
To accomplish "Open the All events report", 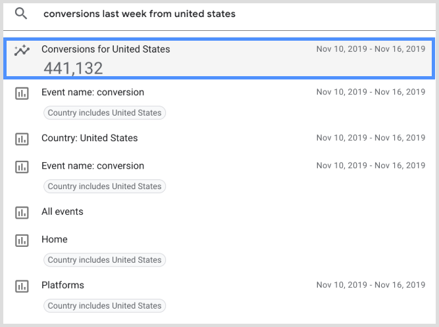I will click(63, 212).
